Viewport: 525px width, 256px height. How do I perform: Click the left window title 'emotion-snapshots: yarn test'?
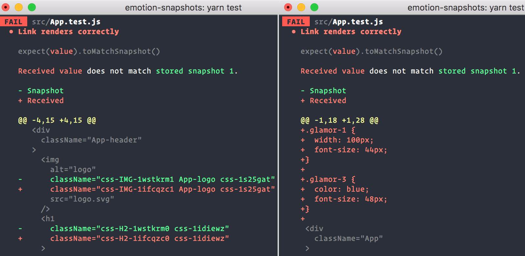[x=183, y=8]
